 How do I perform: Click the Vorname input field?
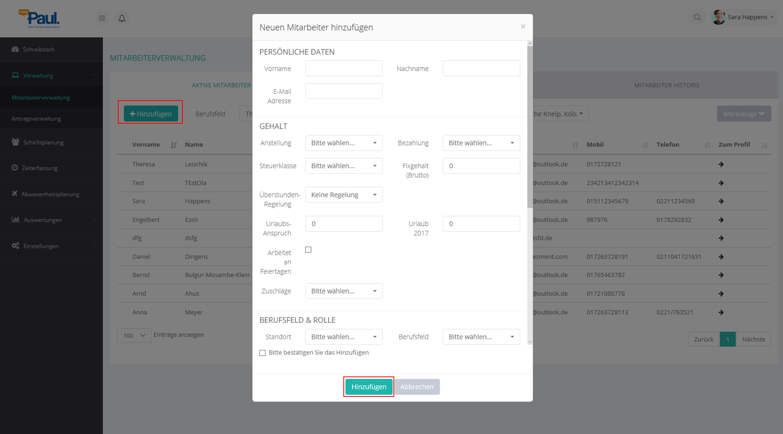(343, 68)
